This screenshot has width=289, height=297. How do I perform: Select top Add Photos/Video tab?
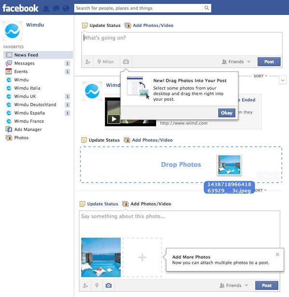pyautogui.click(x=149, y=26)
